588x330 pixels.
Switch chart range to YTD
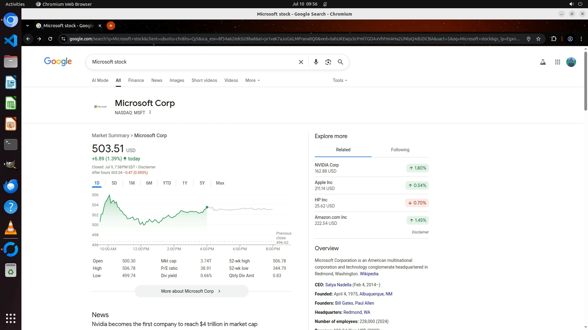[x=167, y=183]
